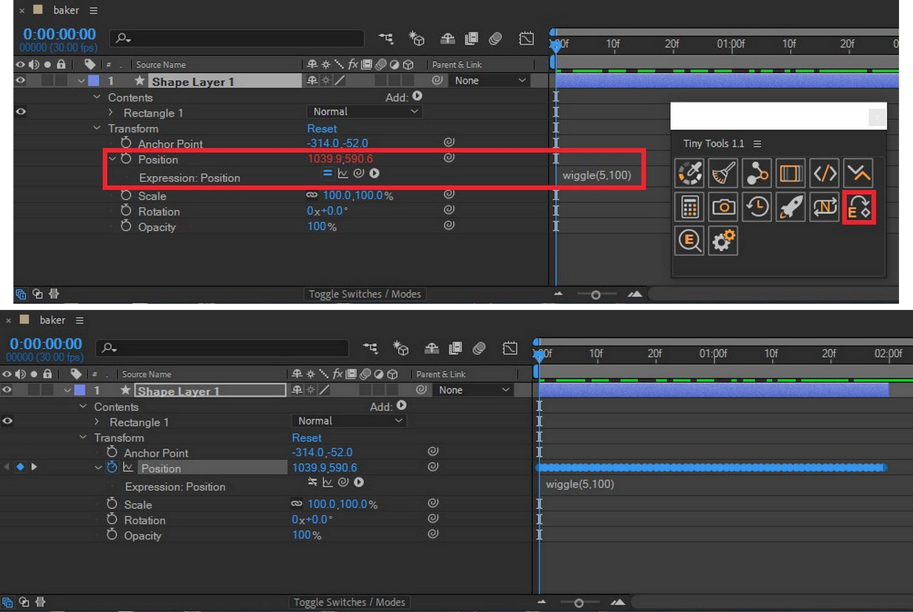Screen dimensions: 913x612
Task: Hide Shape Layer 1 with its eye toggle
Action: (x=19, y=80)
